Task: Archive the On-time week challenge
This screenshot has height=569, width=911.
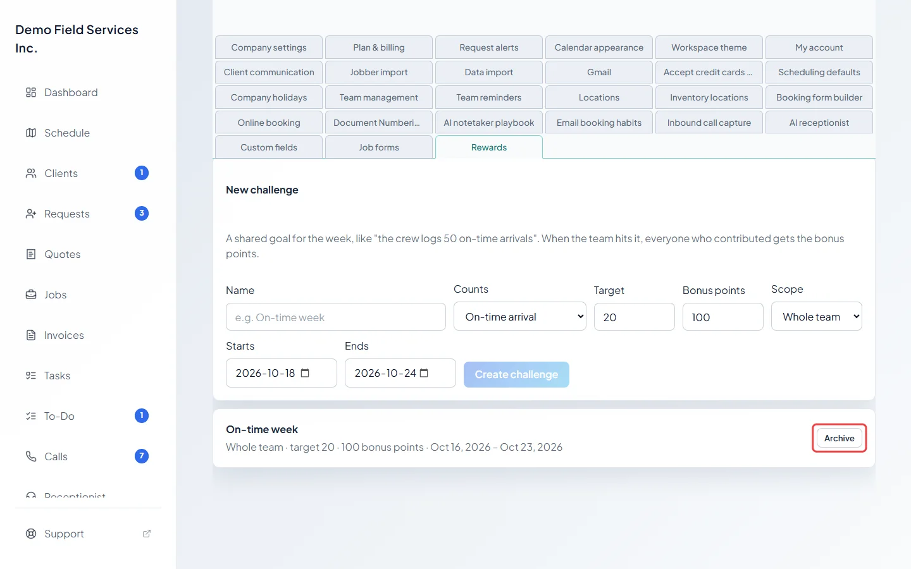Action: pos(840,438)
